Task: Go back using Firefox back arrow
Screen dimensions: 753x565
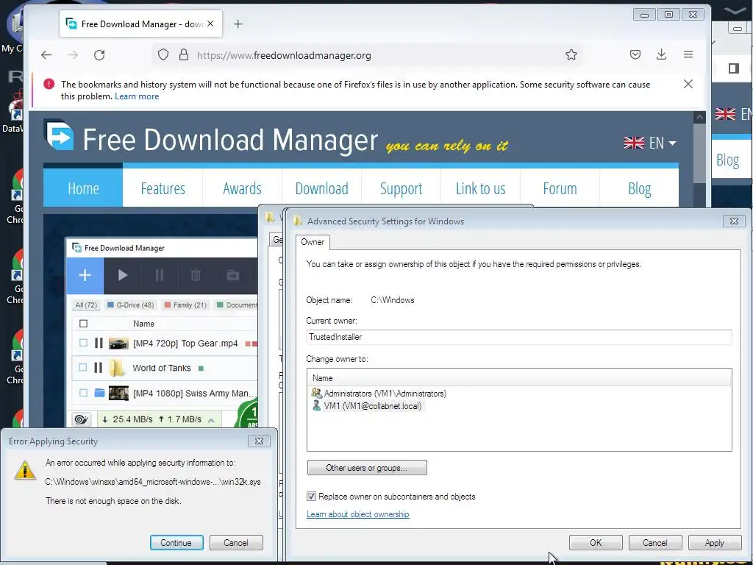Action: point(46,55)
